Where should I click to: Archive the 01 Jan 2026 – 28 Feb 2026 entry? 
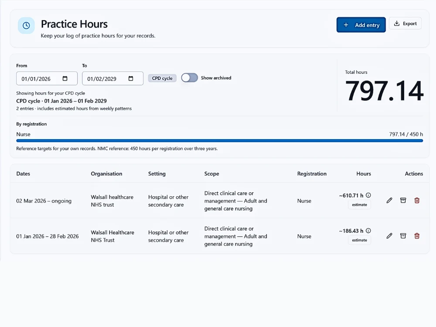pos(403,236)
